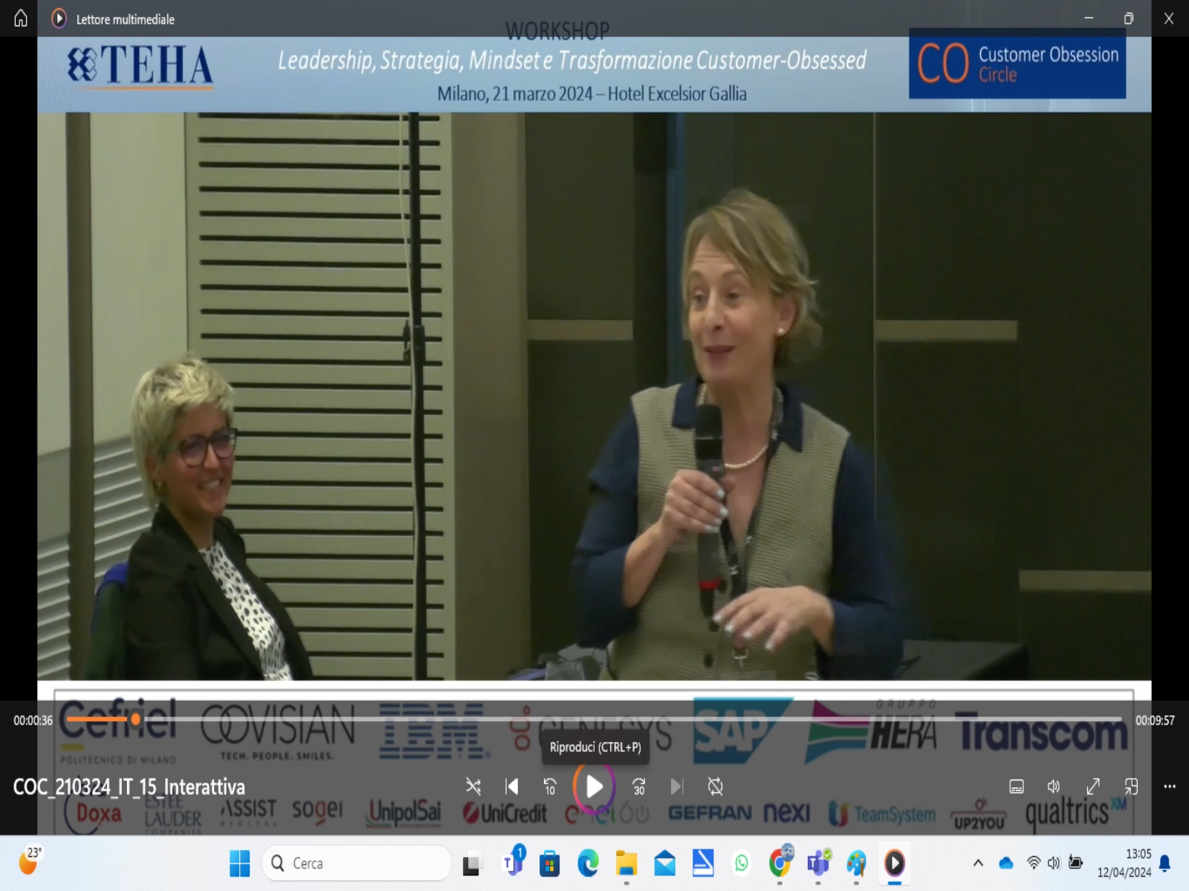Toggle repeat playback mode
The width and height of the screenshot is (1189, 891).
(715, 786)
